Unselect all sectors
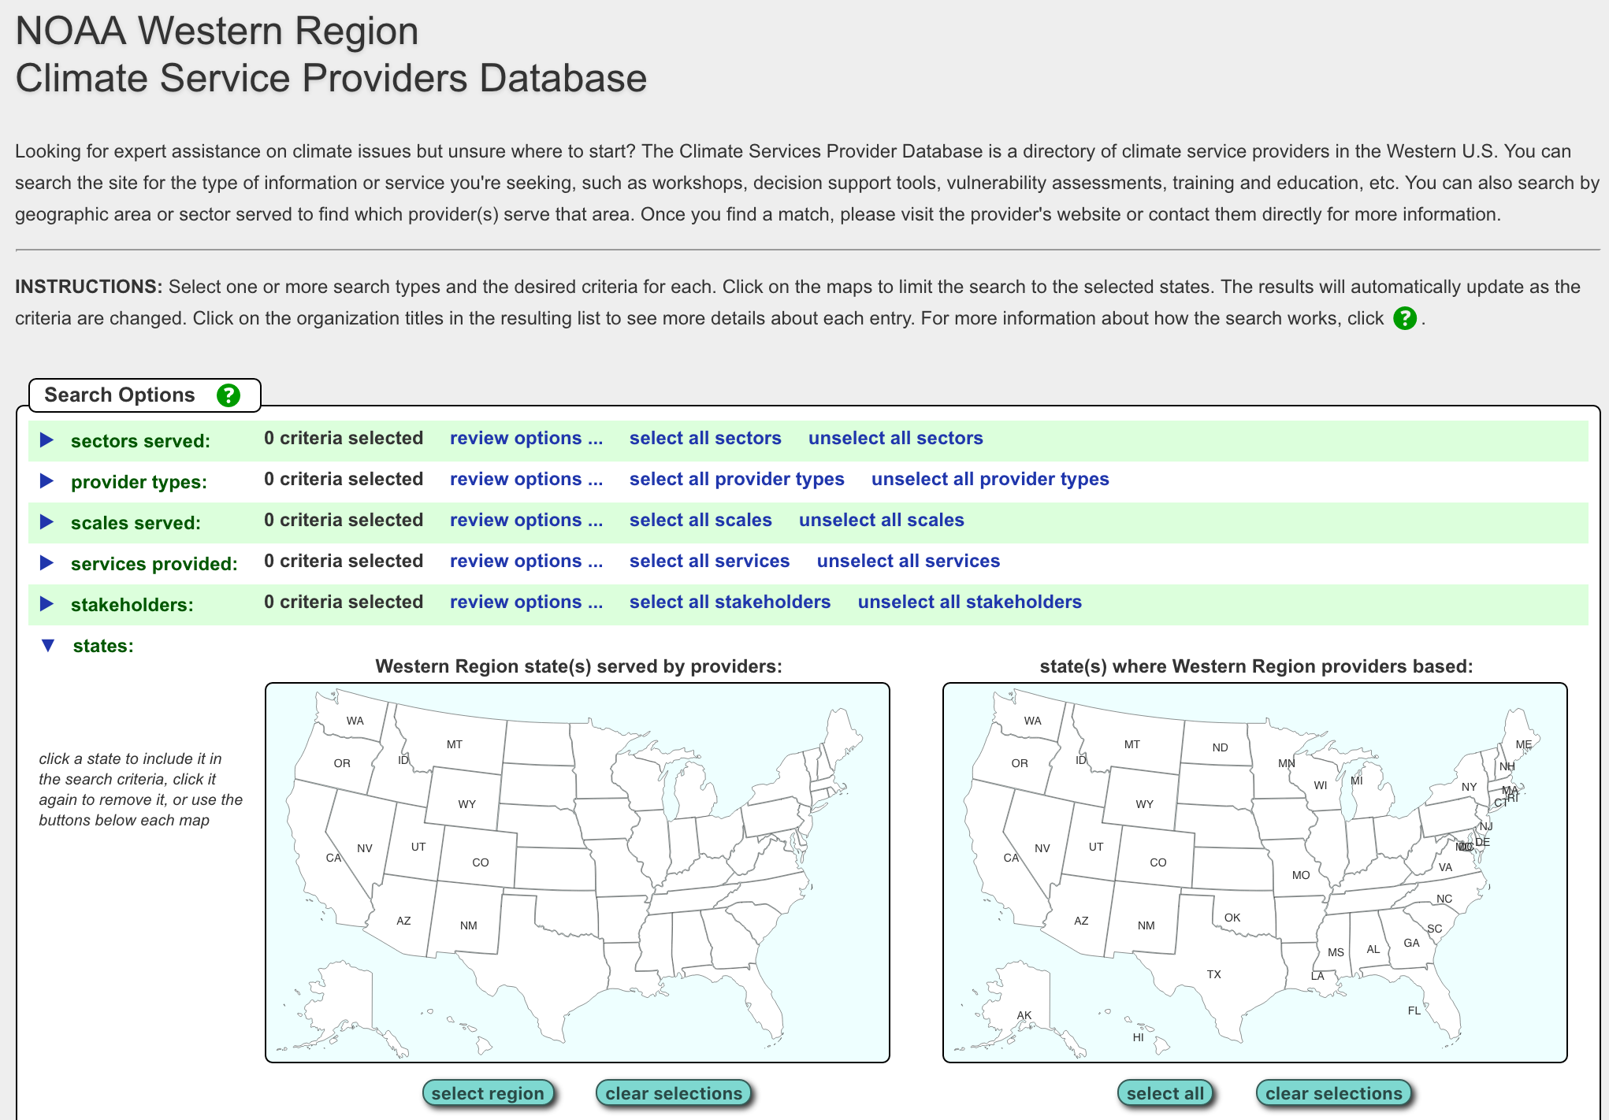 (896, 438)
